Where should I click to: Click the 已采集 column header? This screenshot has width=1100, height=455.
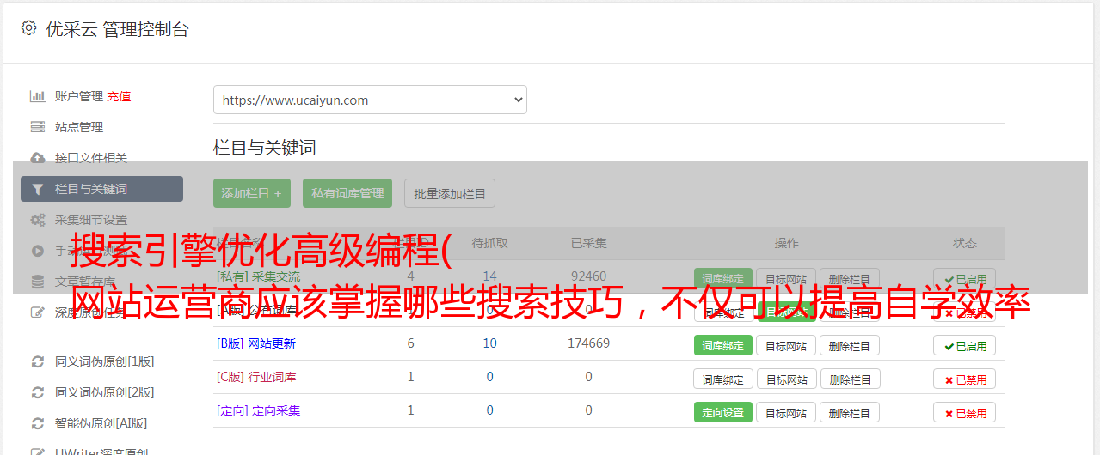tap(589, 243)
